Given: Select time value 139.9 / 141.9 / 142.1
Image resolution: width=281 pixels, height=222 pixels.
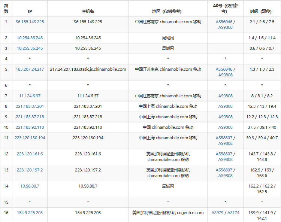Looking at the screenshot, I should (262, 215).
